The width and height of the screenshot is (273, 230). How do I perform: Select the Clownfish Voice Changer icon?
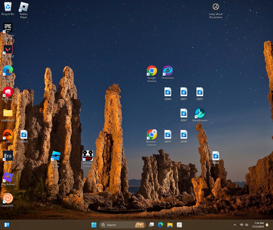[x=8, y=200]
